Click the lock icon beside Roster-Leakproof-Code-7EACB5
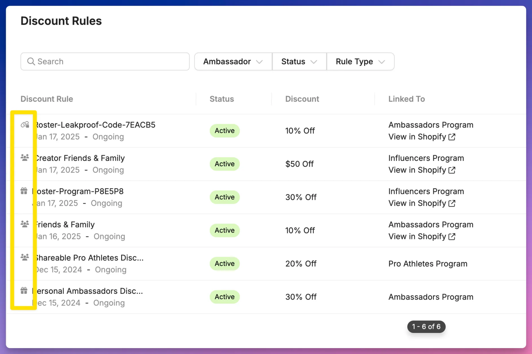This screenshot has height=354, width=532. point(25,124)
